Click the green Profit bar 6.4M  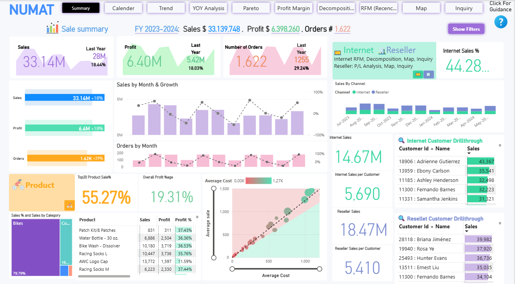65,128
